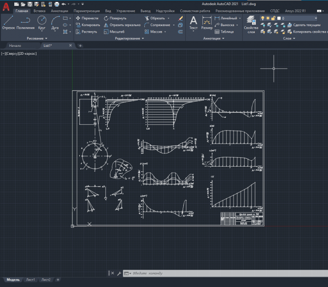The height and width of the screenshot is (287, 328).
Task: Toggle the layer on/off lightbulb icon
Action: (262, 18)
